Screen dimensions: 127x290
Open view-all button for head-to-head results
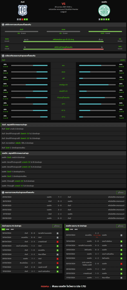pos(121,193)
